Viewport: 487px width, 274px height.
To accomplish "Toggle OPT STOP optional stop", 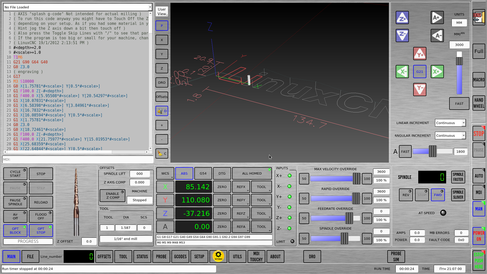I will tap(41, 230).
